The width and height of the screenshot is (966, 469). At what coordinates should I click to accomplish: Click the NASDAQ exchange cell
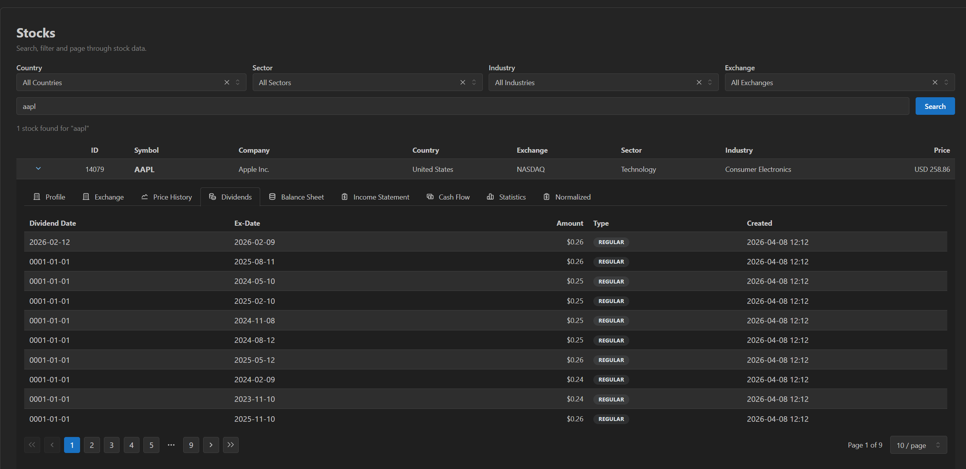pos(531,169)
